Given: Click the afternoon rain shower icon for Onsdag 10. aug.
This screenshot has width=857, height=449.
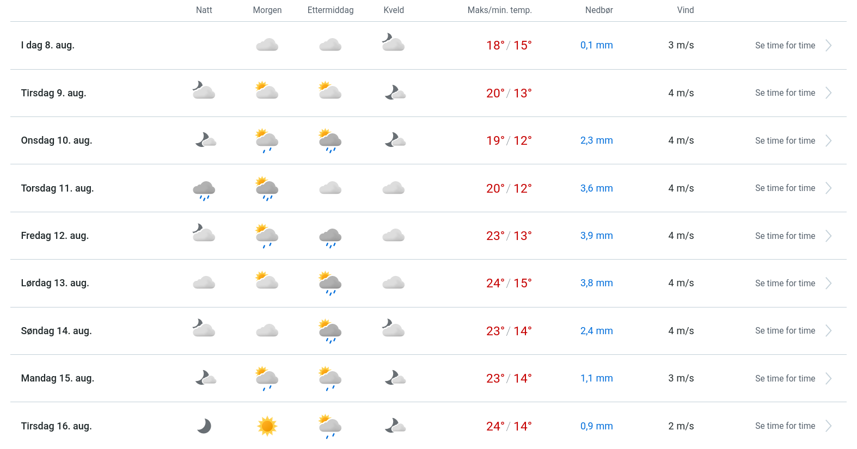Looking at the screenshot, I should [330, 141].
